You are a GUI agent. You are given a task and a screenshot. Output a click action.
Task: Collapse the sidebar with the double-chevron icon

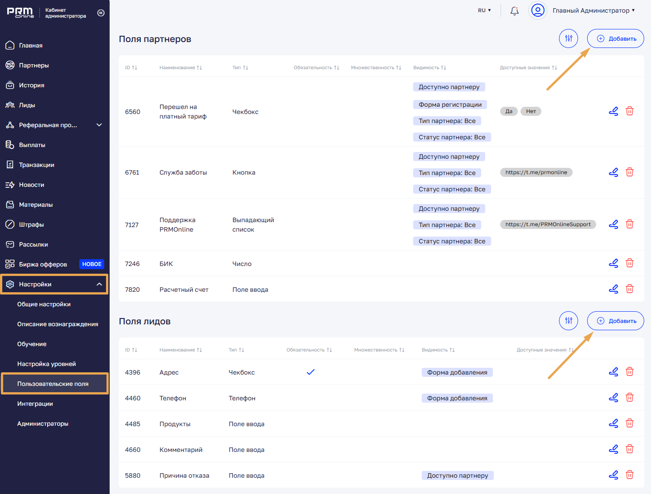pos(101,13)
